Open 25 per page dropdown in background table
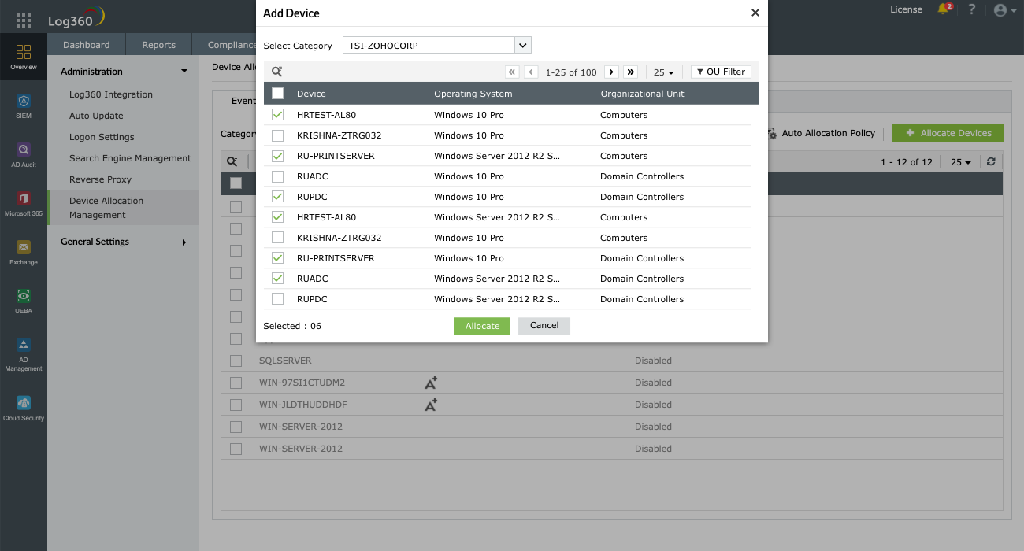 click(961, 162)
